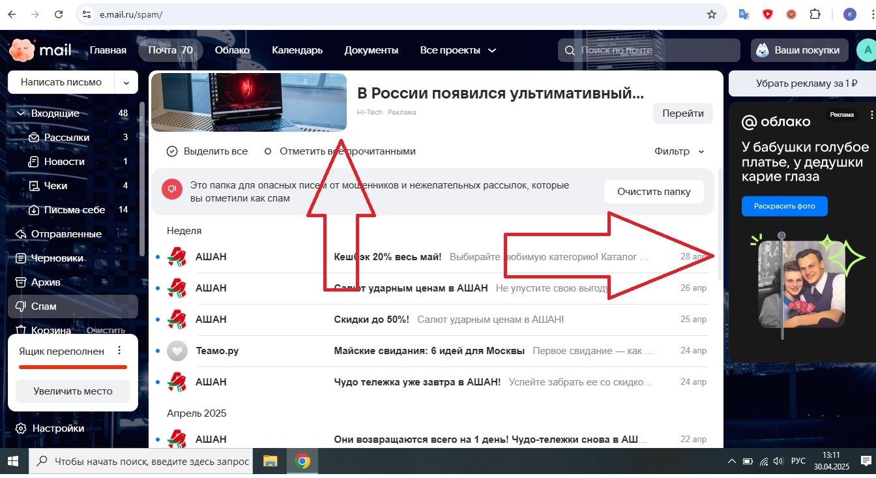Click the Teamo.ru sender avatar
Viewport: 876px width, 478px height.
[x=177, y=351]
